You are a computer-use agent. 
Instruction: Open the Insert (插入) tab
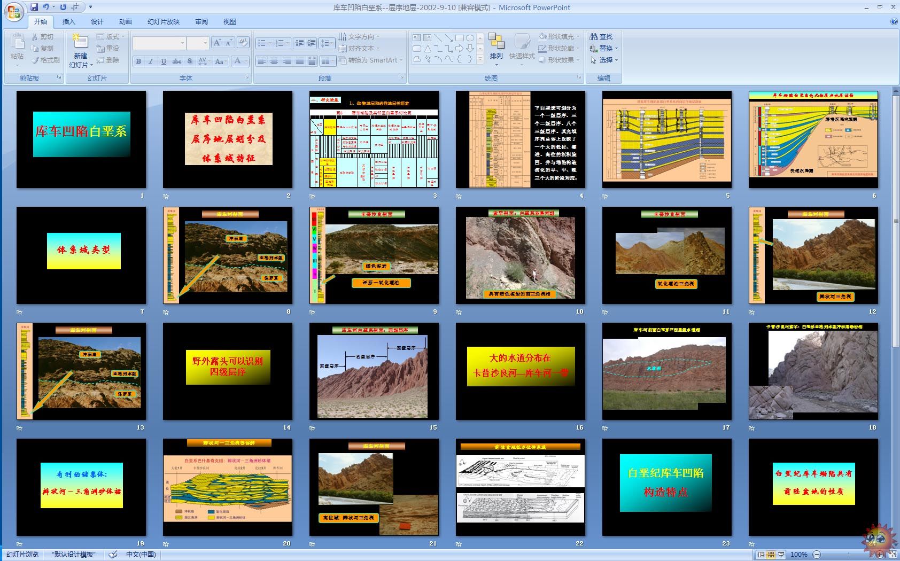click(x=69, y=22)
